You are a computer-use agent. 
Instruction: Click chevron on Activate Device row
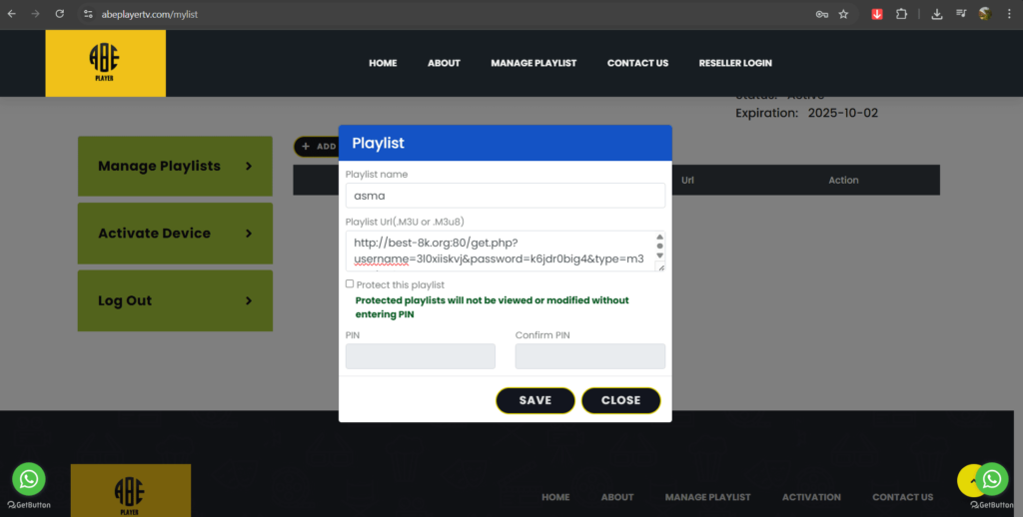coord(249,234)
